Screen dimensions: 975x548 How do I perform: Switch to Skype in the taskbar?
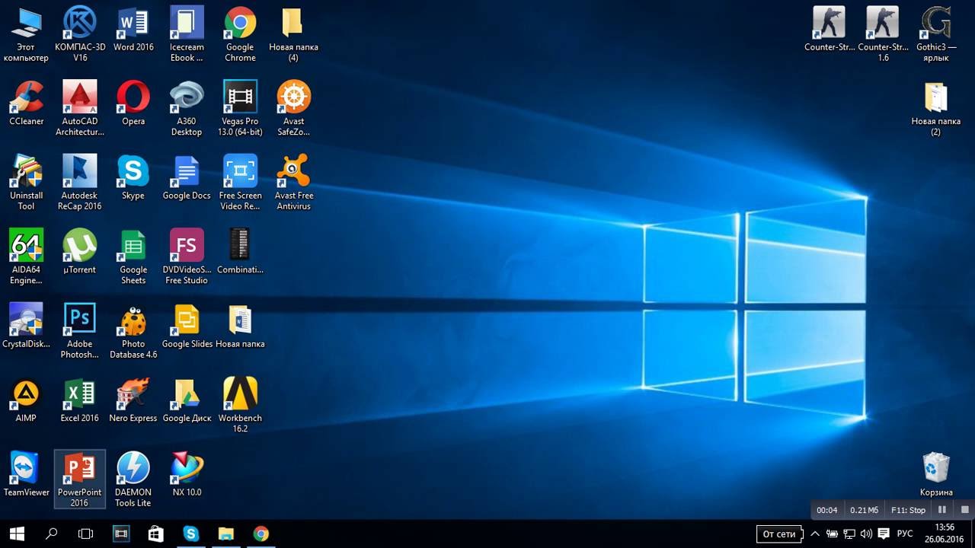(x=191, y=534)
